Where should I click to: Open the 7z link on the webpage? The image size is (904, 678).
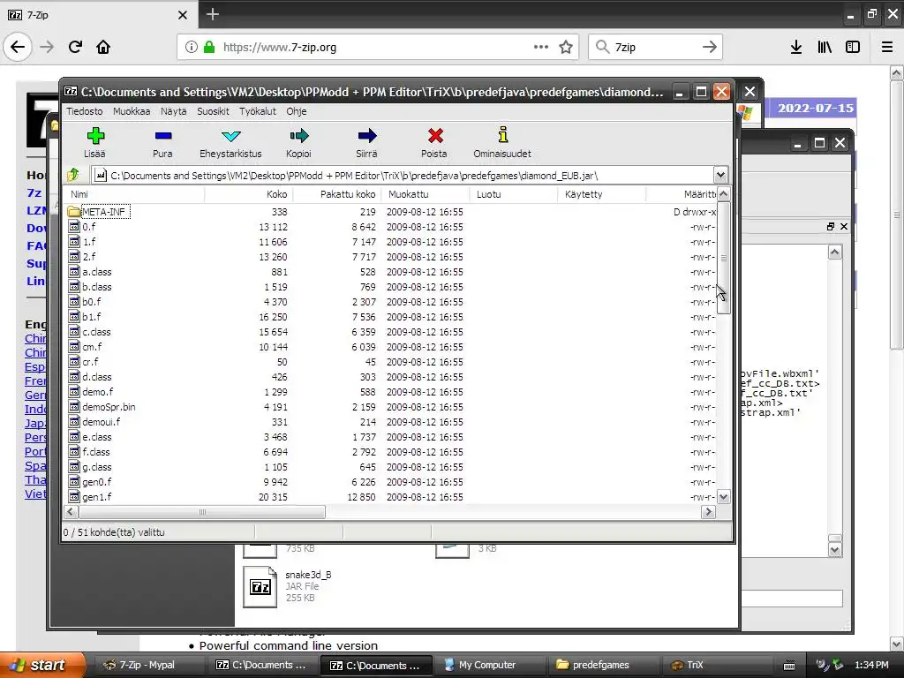pyautogui.click(x=34, y=192)
